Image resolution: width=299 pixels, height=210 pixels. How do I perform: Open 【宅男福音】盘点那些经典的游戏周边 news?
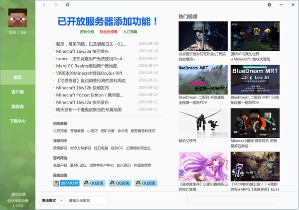click(91, 81)
